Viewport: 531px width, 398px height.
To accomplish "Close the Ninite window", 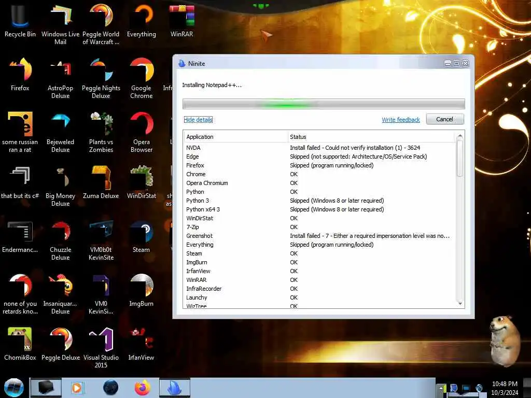I will [x=465, y=63].
